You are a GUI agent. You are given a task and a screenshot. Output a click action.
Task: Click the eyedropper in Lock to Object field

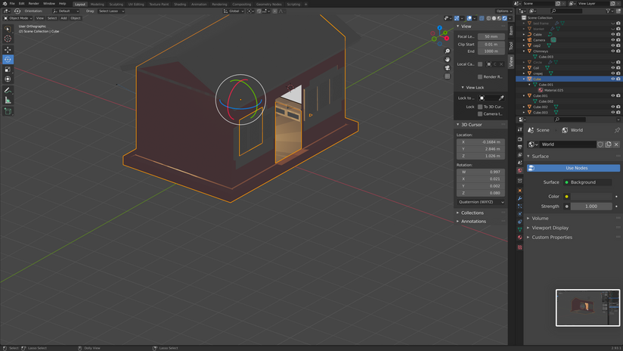501,98
